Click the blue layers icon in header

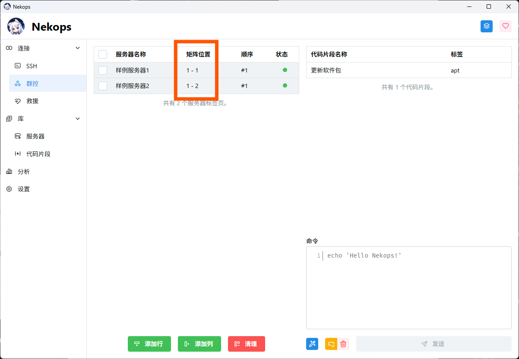pyautogui.click(x=487, y=26)
